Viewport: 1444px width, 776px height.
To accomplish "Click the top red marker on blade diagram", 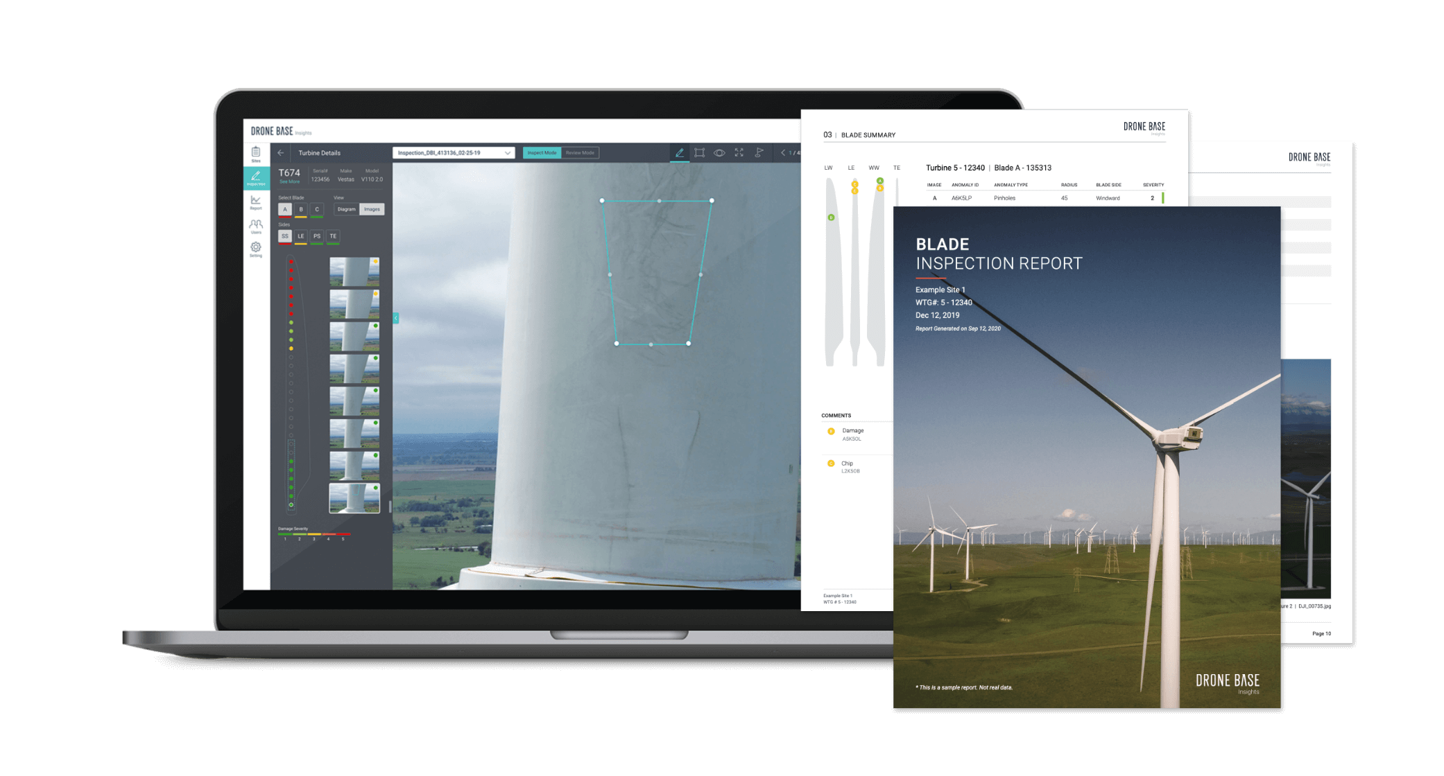I will 291,262.
